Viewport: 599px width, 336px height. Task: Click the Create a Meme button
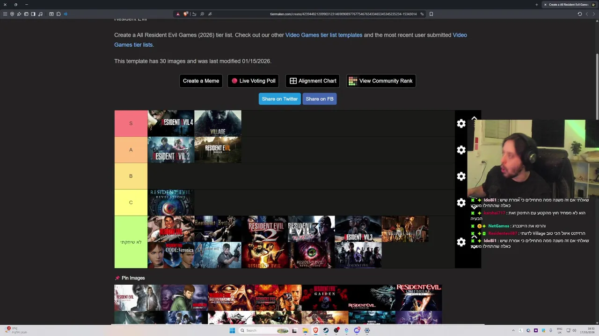click(201, 81)
